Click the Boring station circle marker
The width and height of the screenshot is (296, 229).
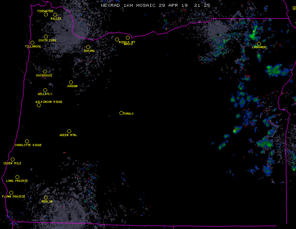tap(88, 47)
